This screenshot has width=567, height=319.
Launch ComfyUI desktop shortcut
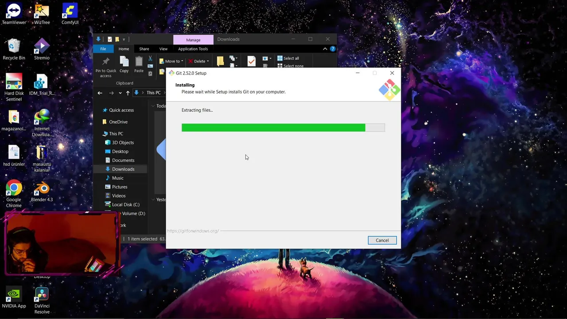[70, 14]
